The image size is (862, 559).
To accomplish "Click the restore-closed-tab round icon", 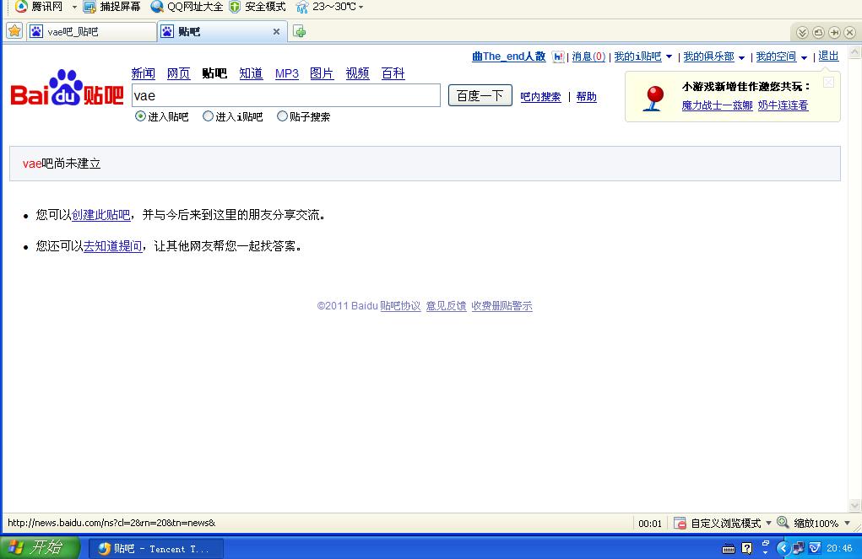I will coord(818,32).
